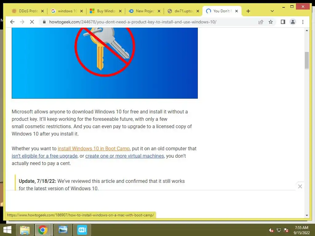The image size is (315, 236).
Task: Close the Buy Windows tab
Action: click(120, 11)
